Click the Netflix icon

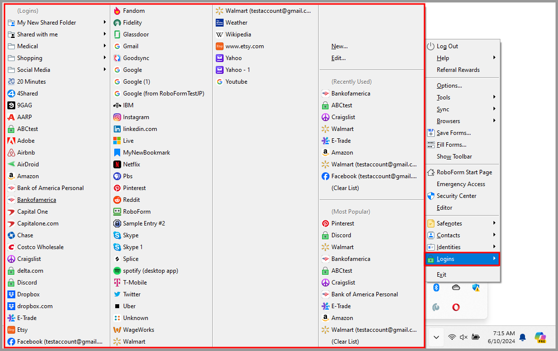point(117,164)
